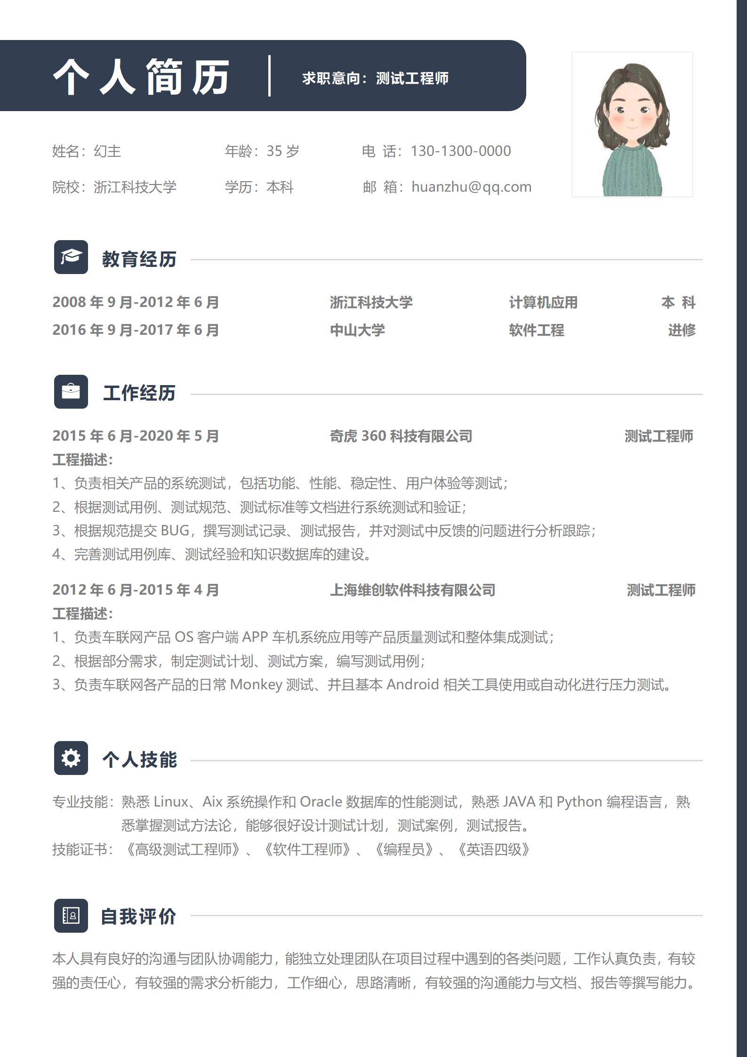The image size is (747, 1057).
Task: Select the 自我评价 section heading
Action: point(138,917)
